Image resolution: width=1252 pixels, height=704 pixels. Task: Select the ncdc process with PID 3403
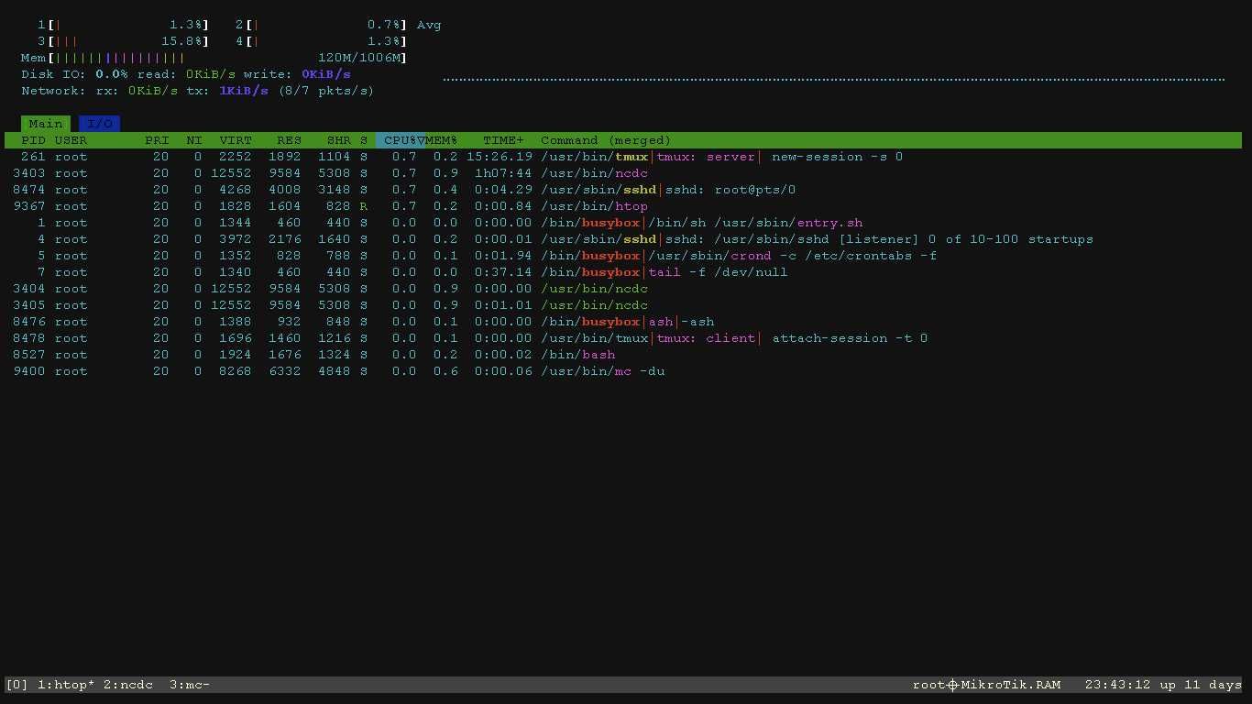(x=623, y=173)
